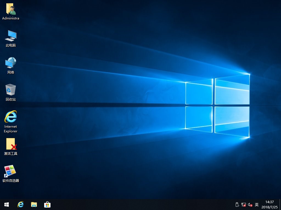Click the USB safely remove tray icon

tap(237, 205)
